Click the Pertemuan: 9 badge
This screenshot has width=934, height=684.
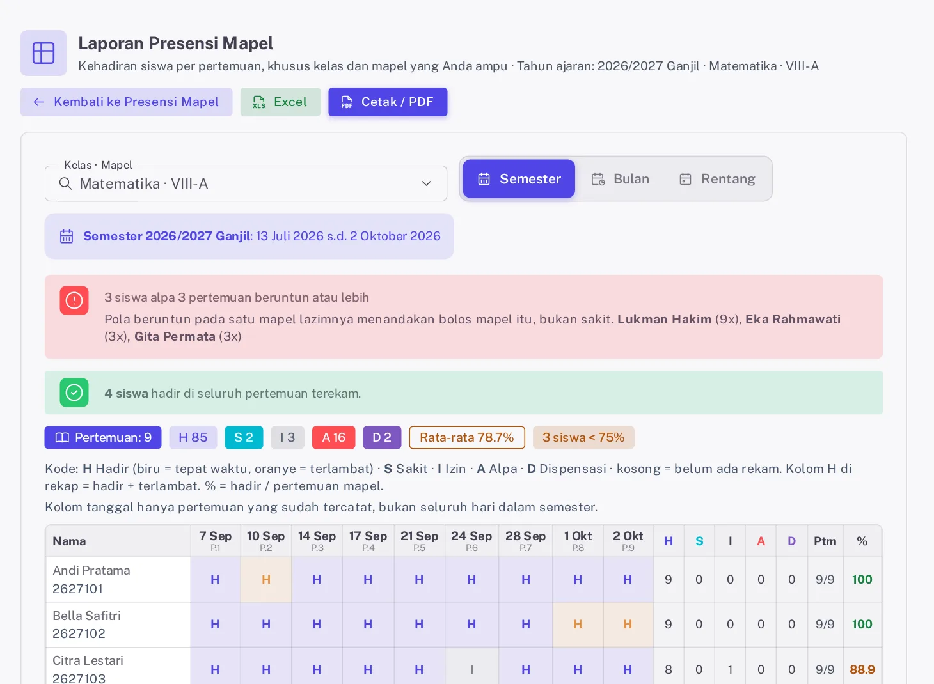[103, 438]
